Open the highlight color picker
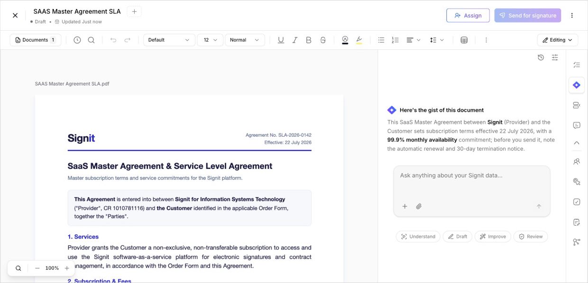588x283 pixels. pos(359,40)
